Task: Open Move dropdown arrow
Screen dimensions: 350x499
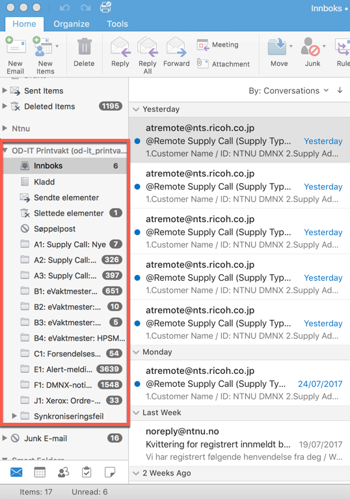Action: [x=291, y=46]
